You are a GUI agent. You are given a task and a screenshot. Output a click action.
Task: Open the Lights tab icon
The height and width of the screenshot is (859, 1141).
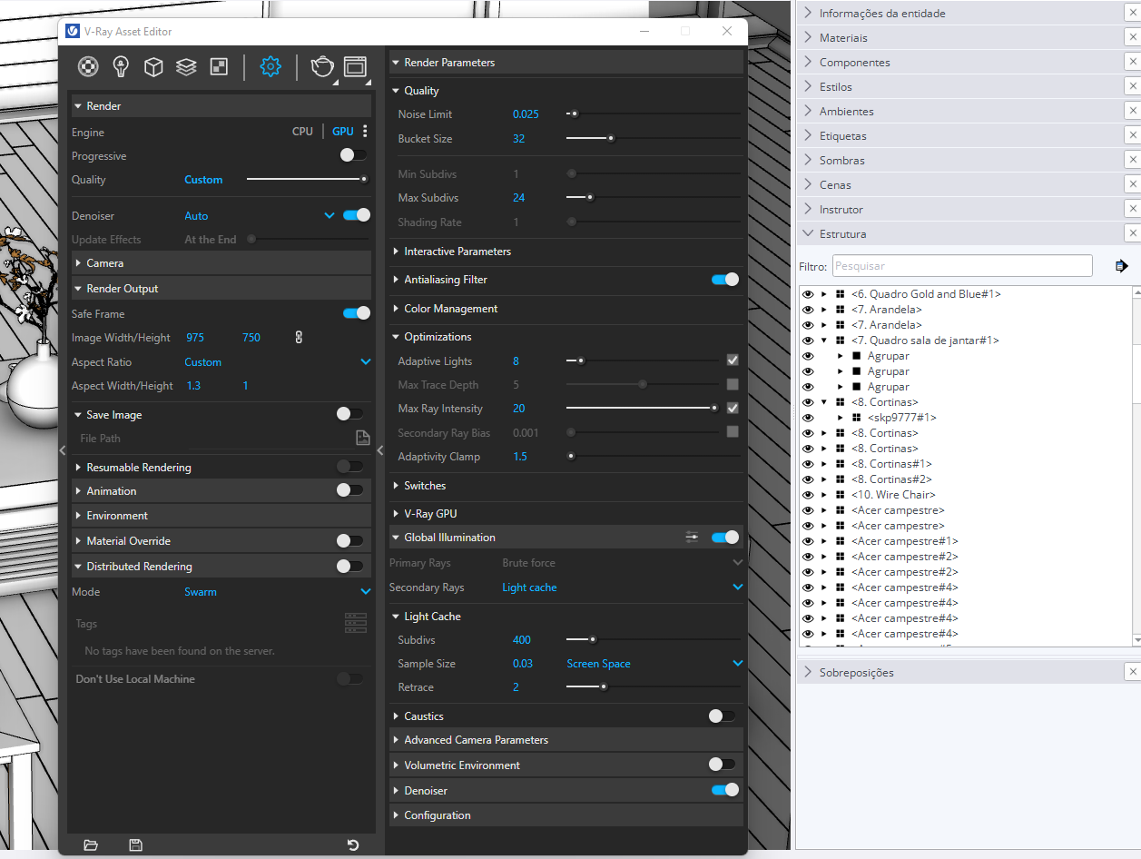[121, 66]
